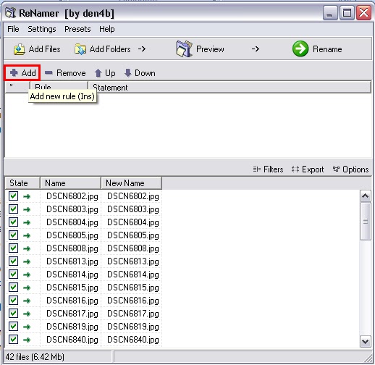Open the Presets menu
Screen dimensions: 375x365
(x=77, y=29)
